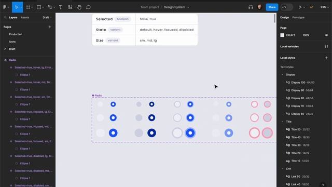Image resolution: width=332 pixels, height=187 pixels.
Task: Open Pen tool options dropdown arrow
Action: click(x=54, y=7)
